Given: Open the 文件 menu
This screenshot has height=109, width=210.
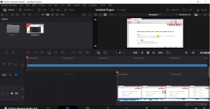Looking at the screenshot, I should pyautogui.click(x=21, y=5).
